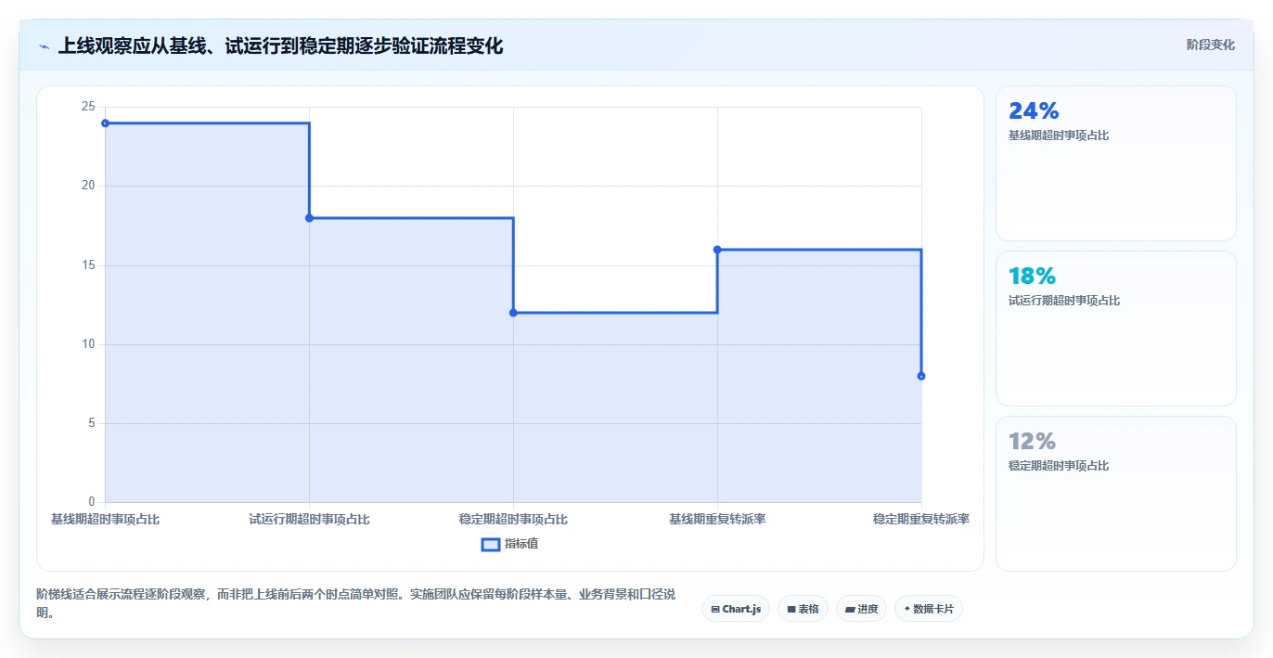Open the 12% 稳定期超时事项占比 card
This screenshot has width=1273, height=658.
pos(1116,494)
